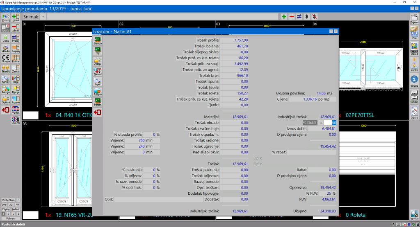Click the % Dobit input field
This screenshot has height=227, width=420.
pyautogui.click(x=330, y=123)
